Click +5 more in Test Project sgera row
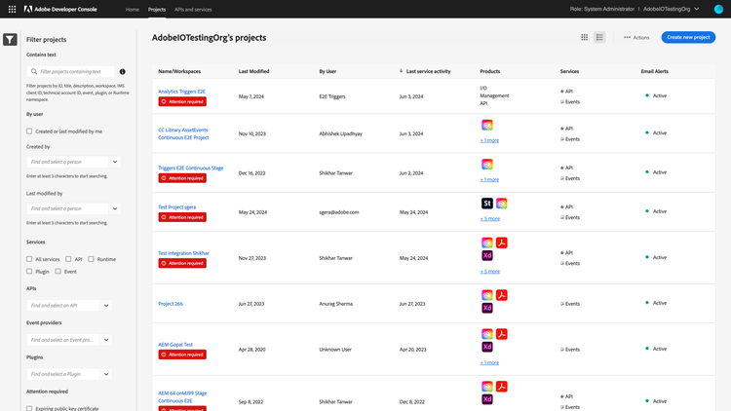The width and height of the screenshot is (731, 411). (490, 218)
